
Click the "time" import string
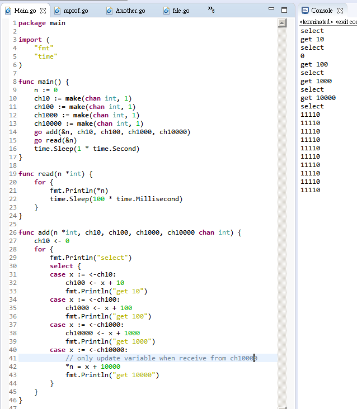pos(46,56)
